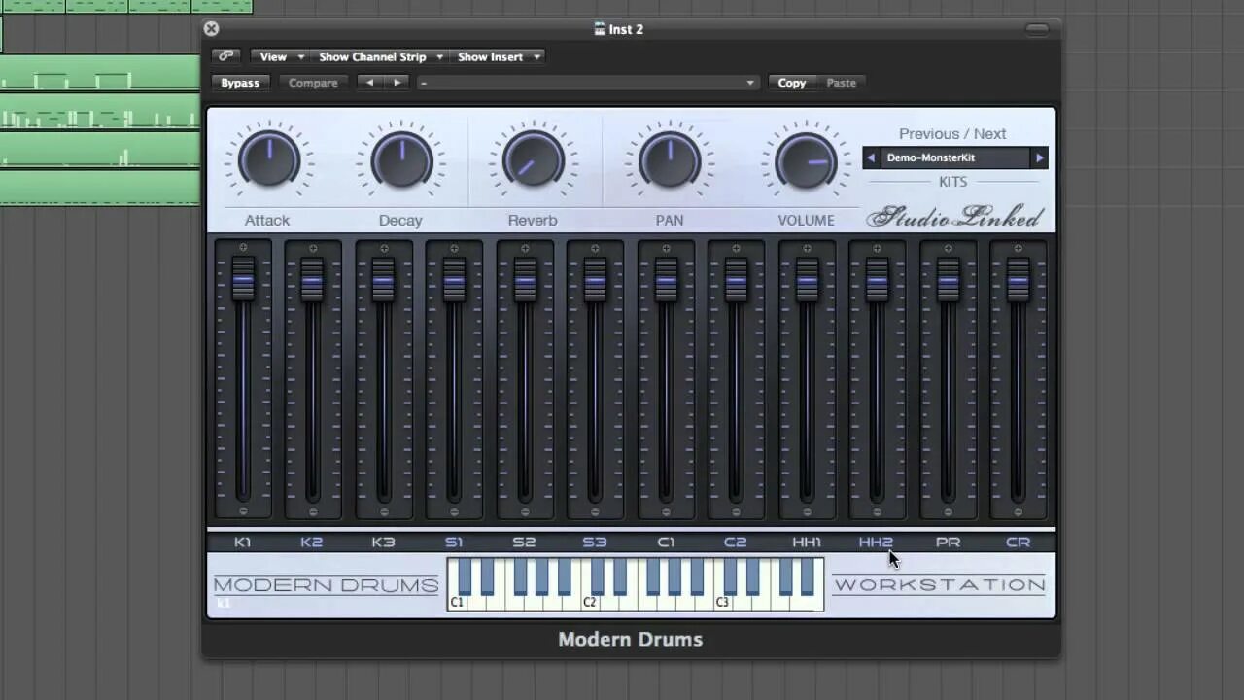This screenshot has height=700, width=1244.
Task: Go to next preset arrow in header
Action: point(397,83)
